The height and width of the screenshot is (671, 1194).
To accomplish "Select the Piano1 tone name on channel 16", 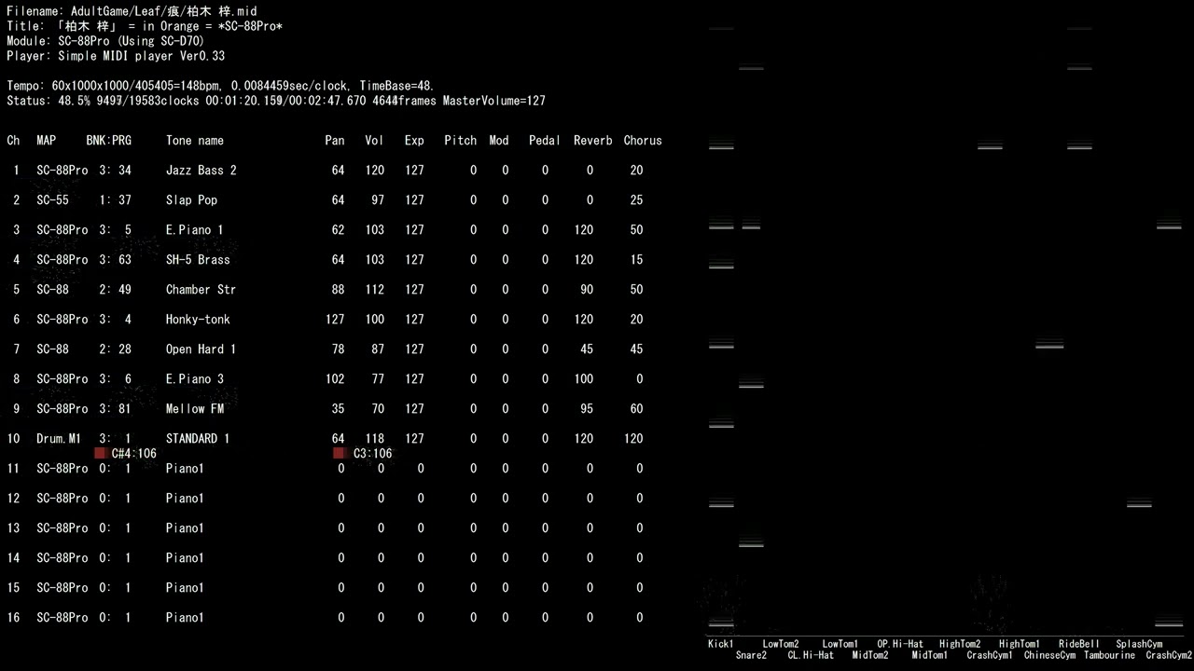I will [185, 618].
